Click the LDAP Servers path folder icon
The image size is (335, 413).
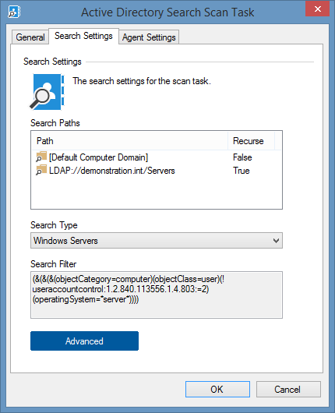(x=41, y=171)
